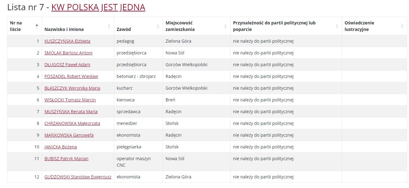This screenshot has height=188, width=409.
Task: View MUSZYŃSKA Renata Maria candidate page
Action: 71,112
